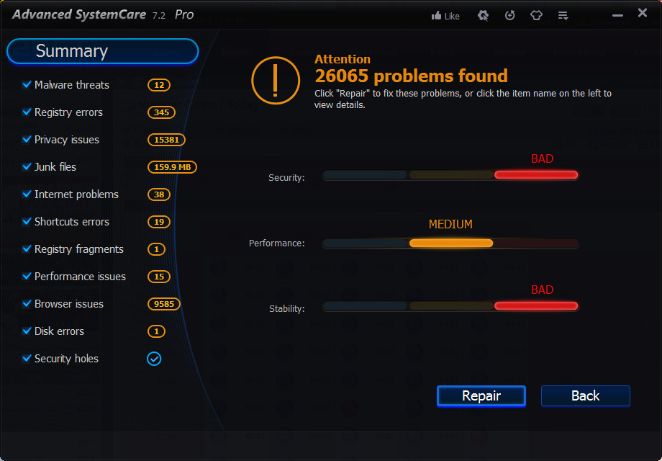Open the more options menu icon
662x461 pixels.
[x=563, y=16]
